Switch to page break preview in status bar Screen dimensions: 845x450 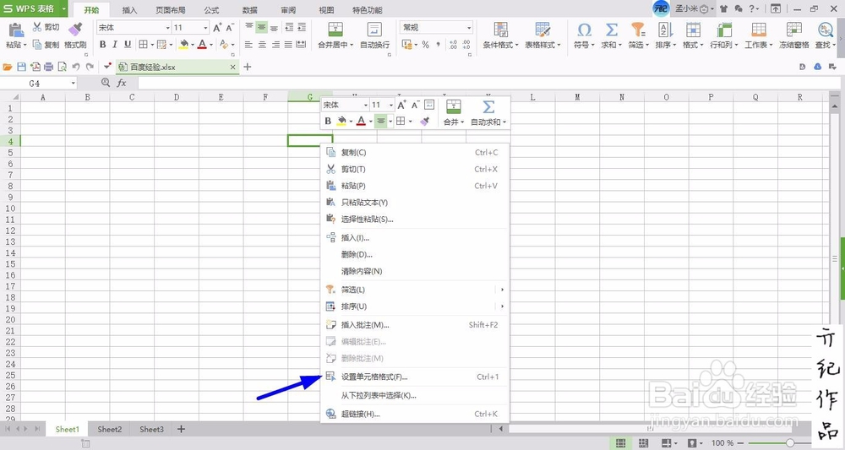[643, 443]
